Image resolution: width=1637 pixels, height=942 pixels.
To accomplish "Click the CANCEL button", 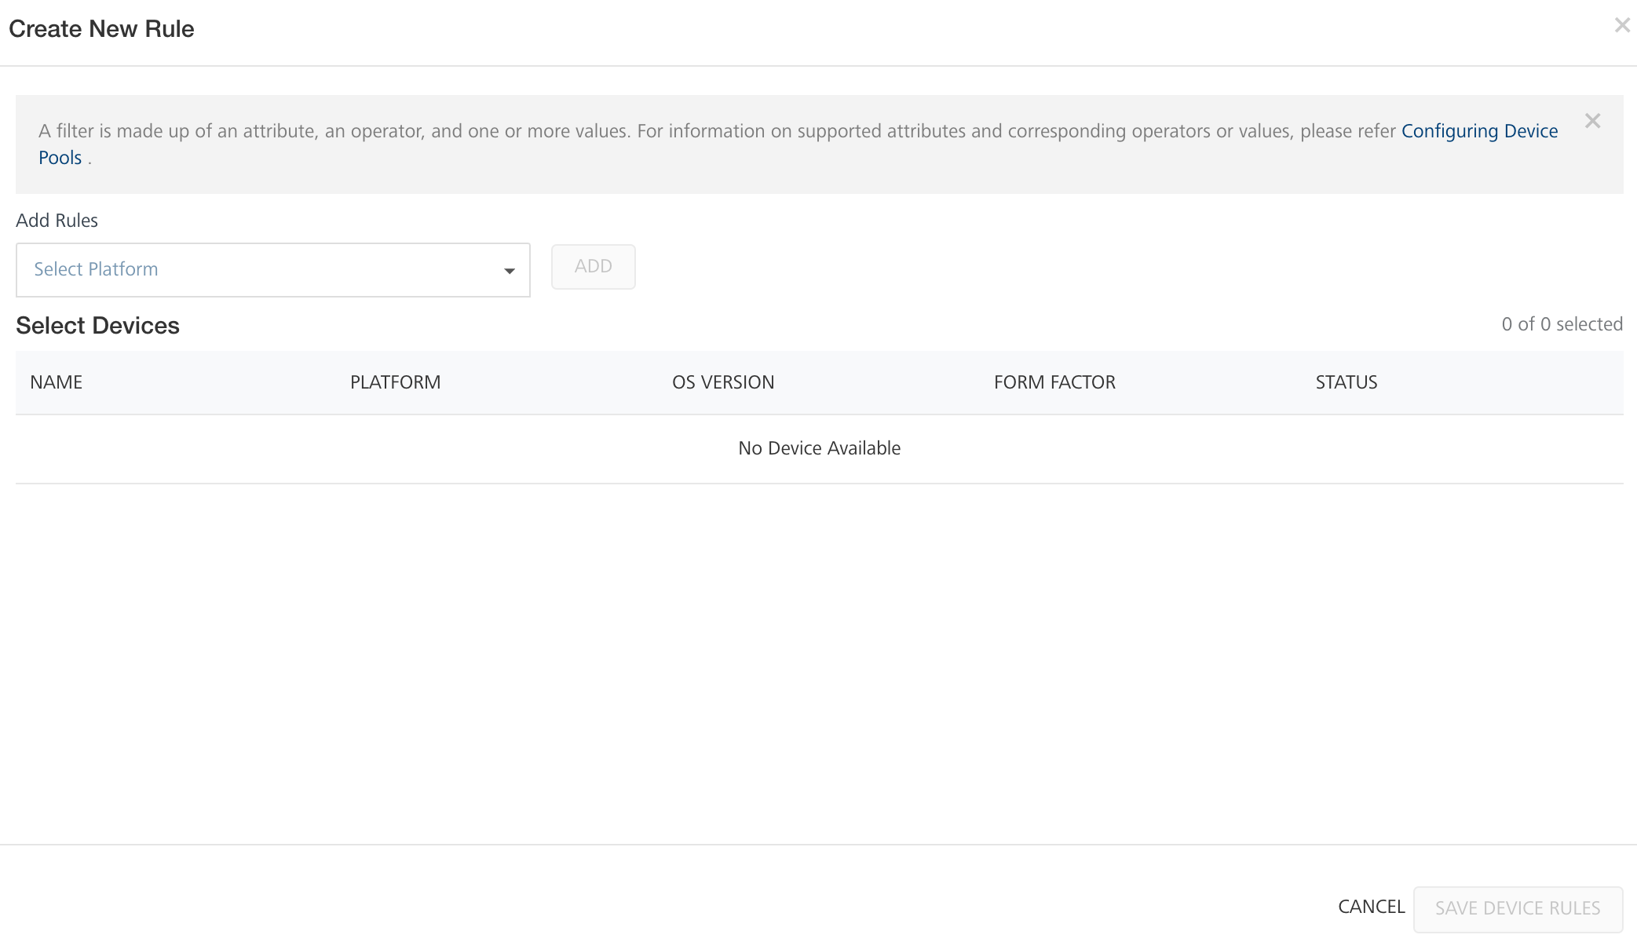I will point(1371,907).
